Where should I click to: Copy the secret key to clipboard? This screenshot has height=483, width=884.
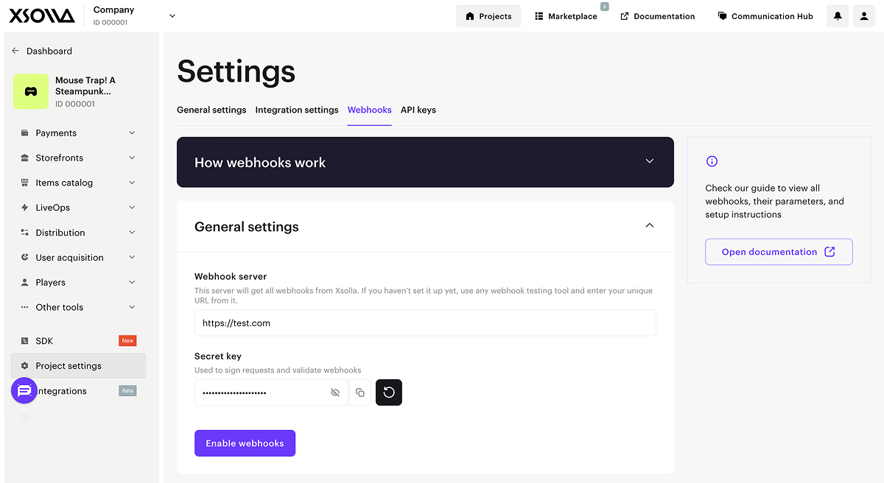[360, 392]
